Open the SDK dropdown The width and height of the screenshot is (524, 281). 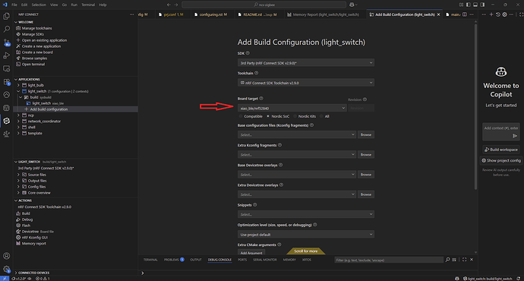[x=306, y=63]
